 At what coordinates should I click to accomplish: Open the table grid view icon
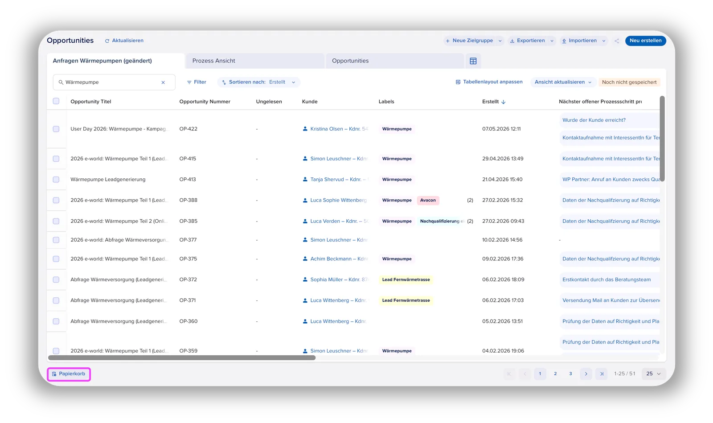pos(473,61)
